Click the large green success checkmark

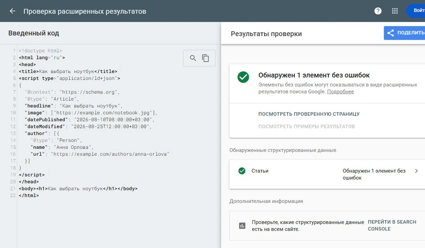243,77
